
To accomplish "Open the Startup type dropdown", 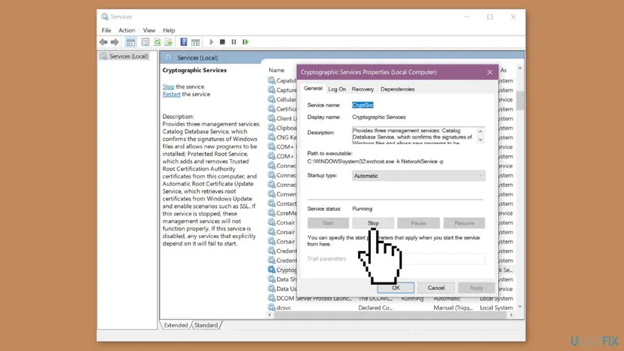I will click(418, 175).
